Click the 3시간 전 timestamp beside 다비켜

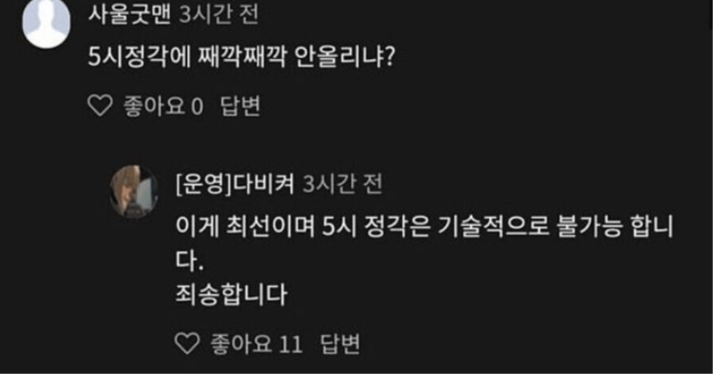[x=342, y=185]
